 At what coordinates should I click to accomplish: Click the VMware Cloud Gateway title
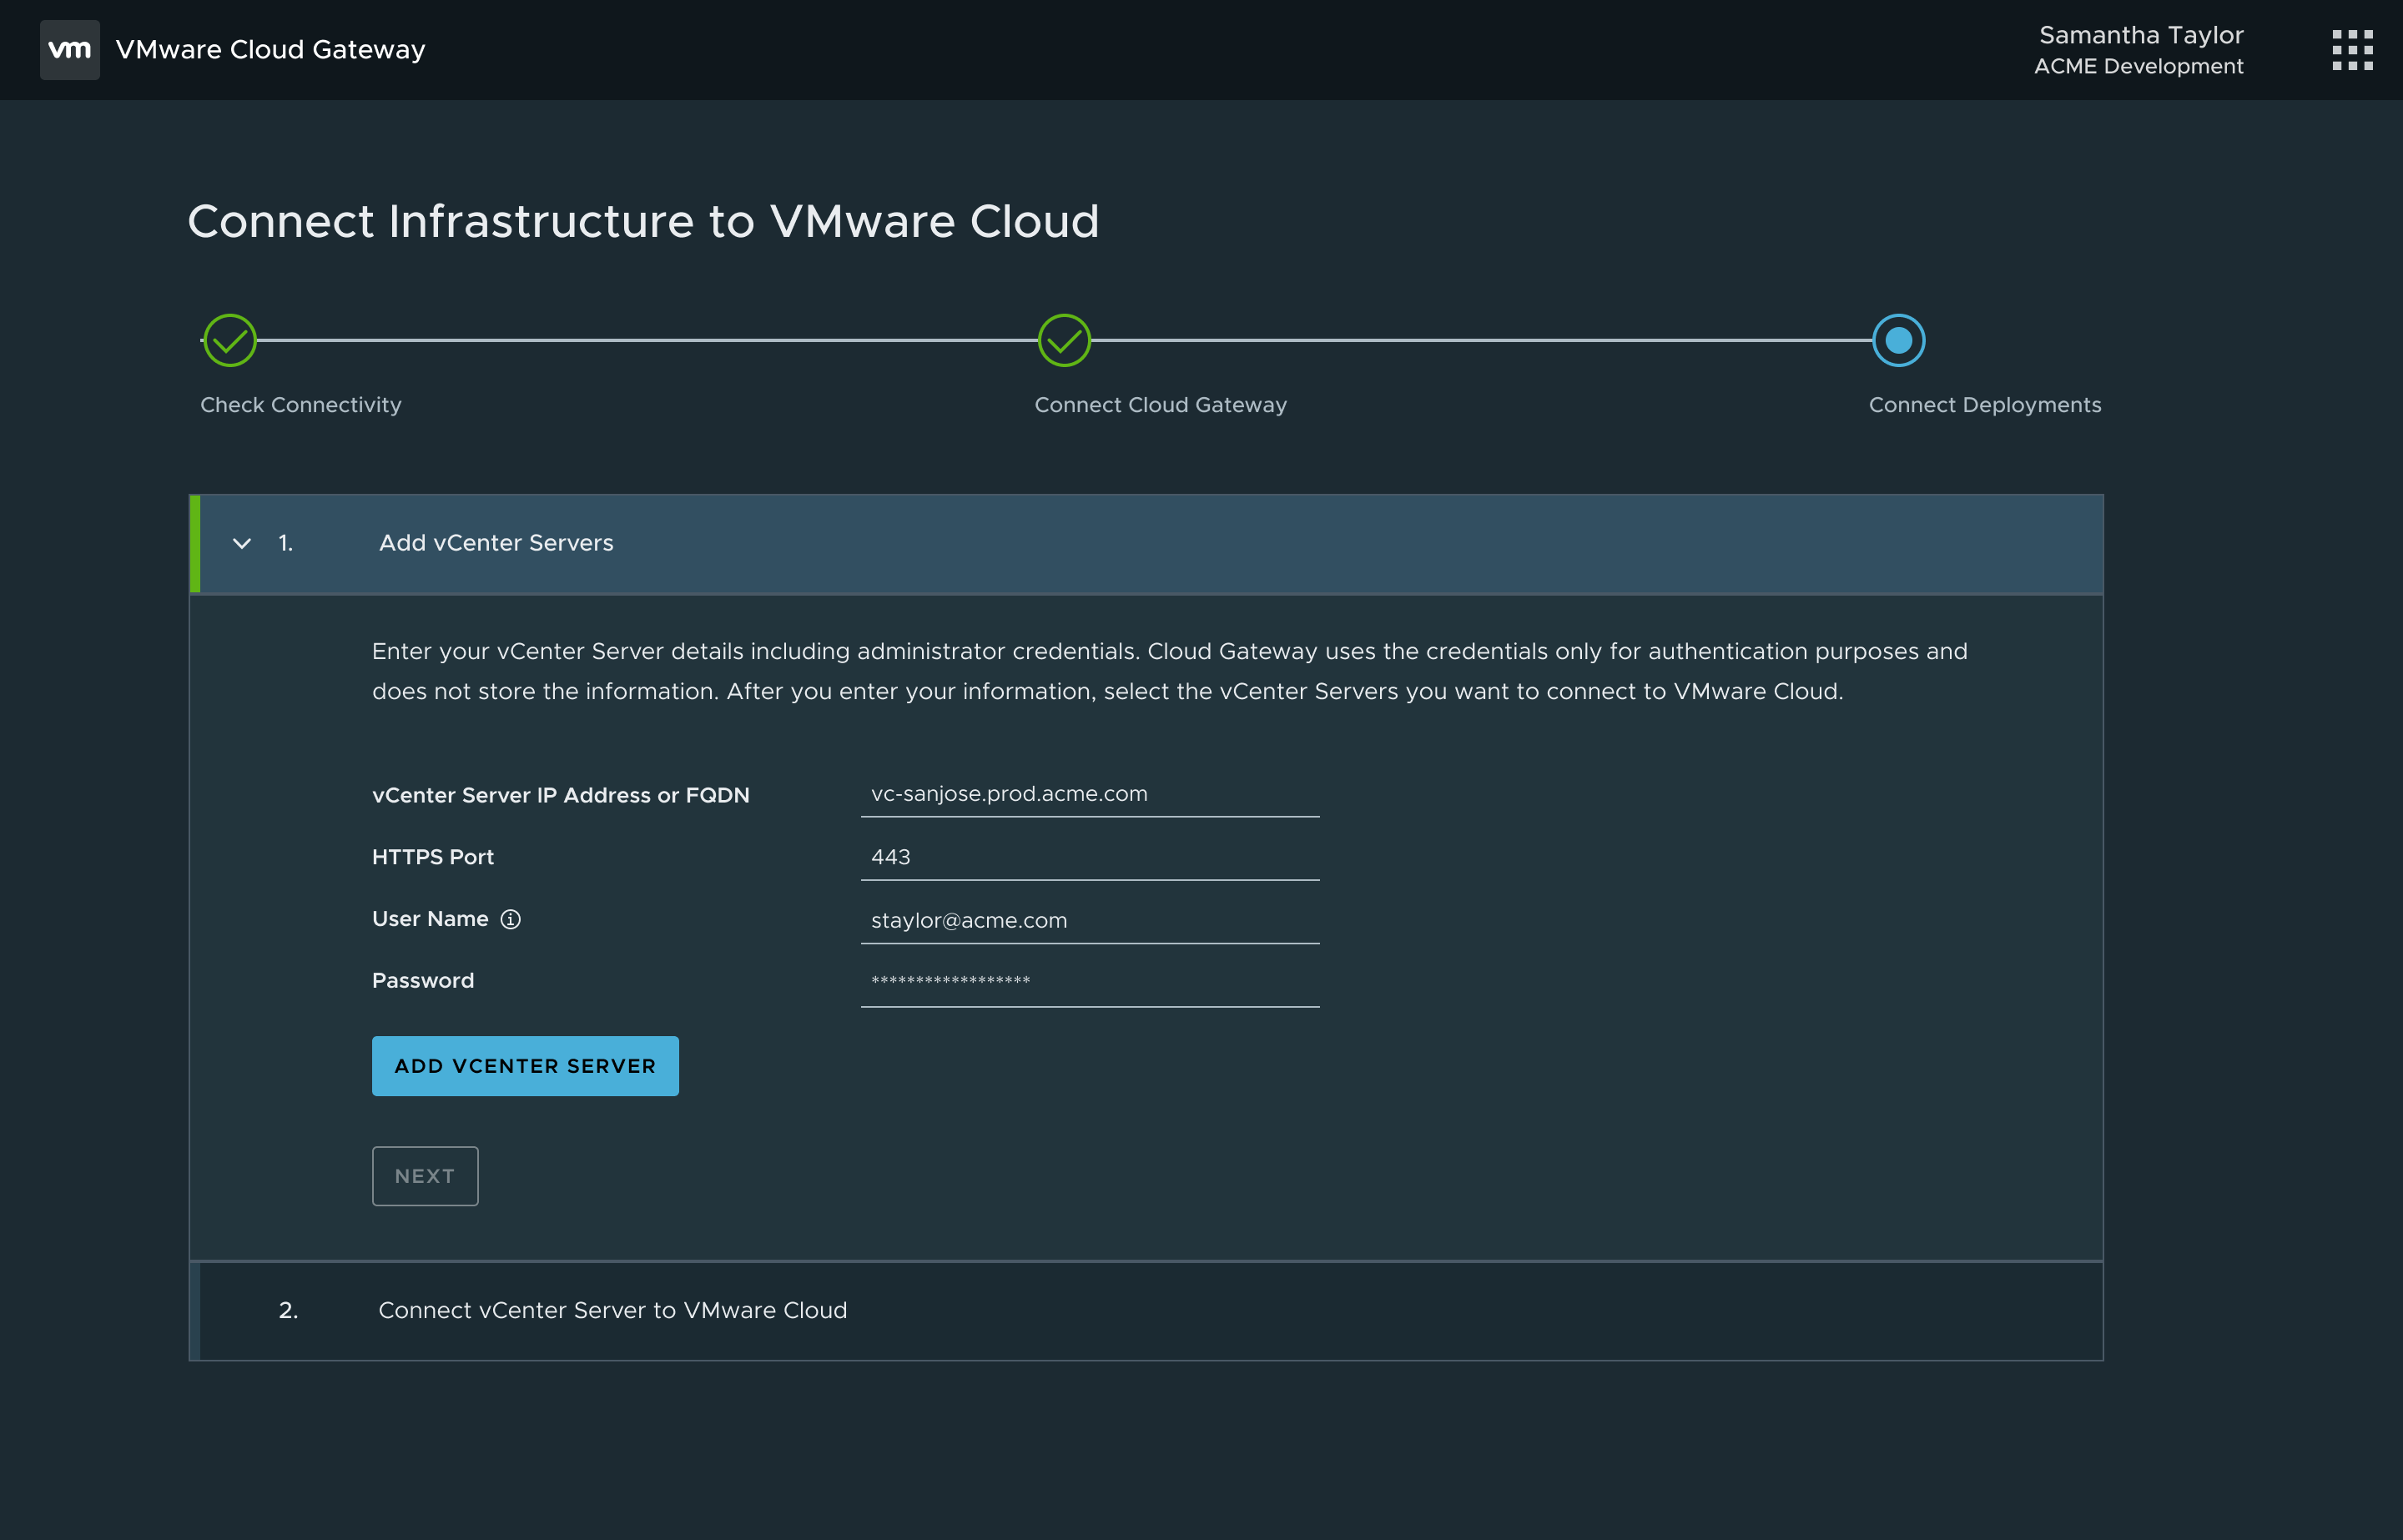(x=270, y=49)
